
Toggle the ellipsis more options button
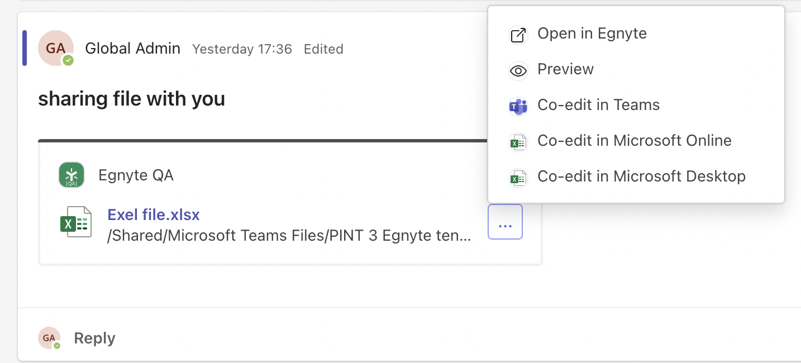click(505, 222)
